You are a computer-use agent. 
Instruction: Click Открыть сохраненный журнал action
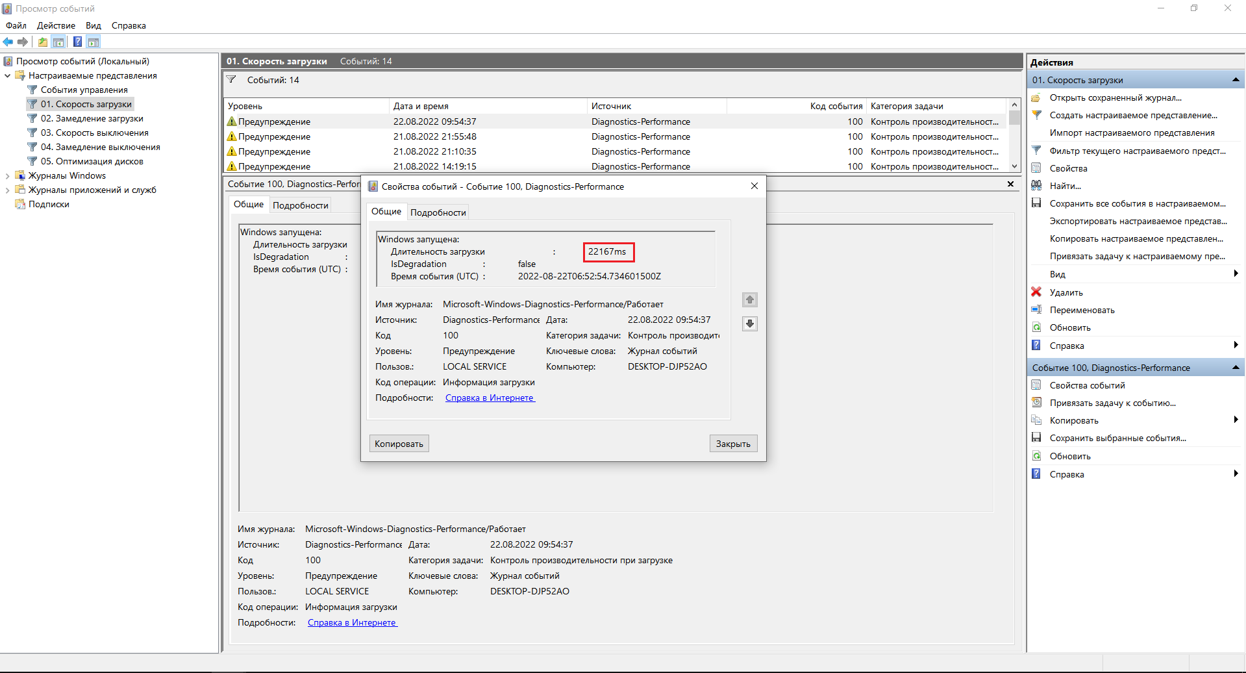(x=1115, y=97)
